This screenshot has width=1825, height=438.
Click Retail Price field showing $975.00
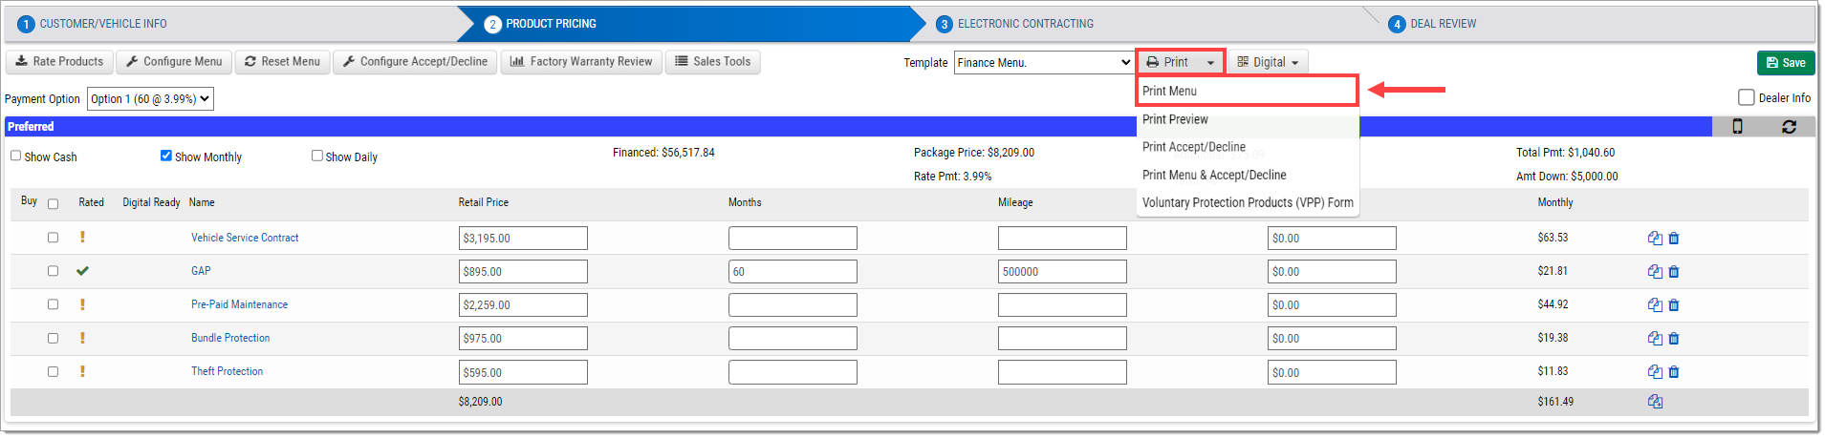point(523,339)
